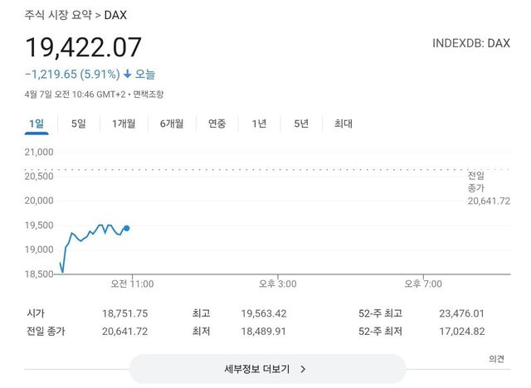Click the INDEXDB: DAX ticker label
Viewport: 531px width, 388px height.
[471, 42]
